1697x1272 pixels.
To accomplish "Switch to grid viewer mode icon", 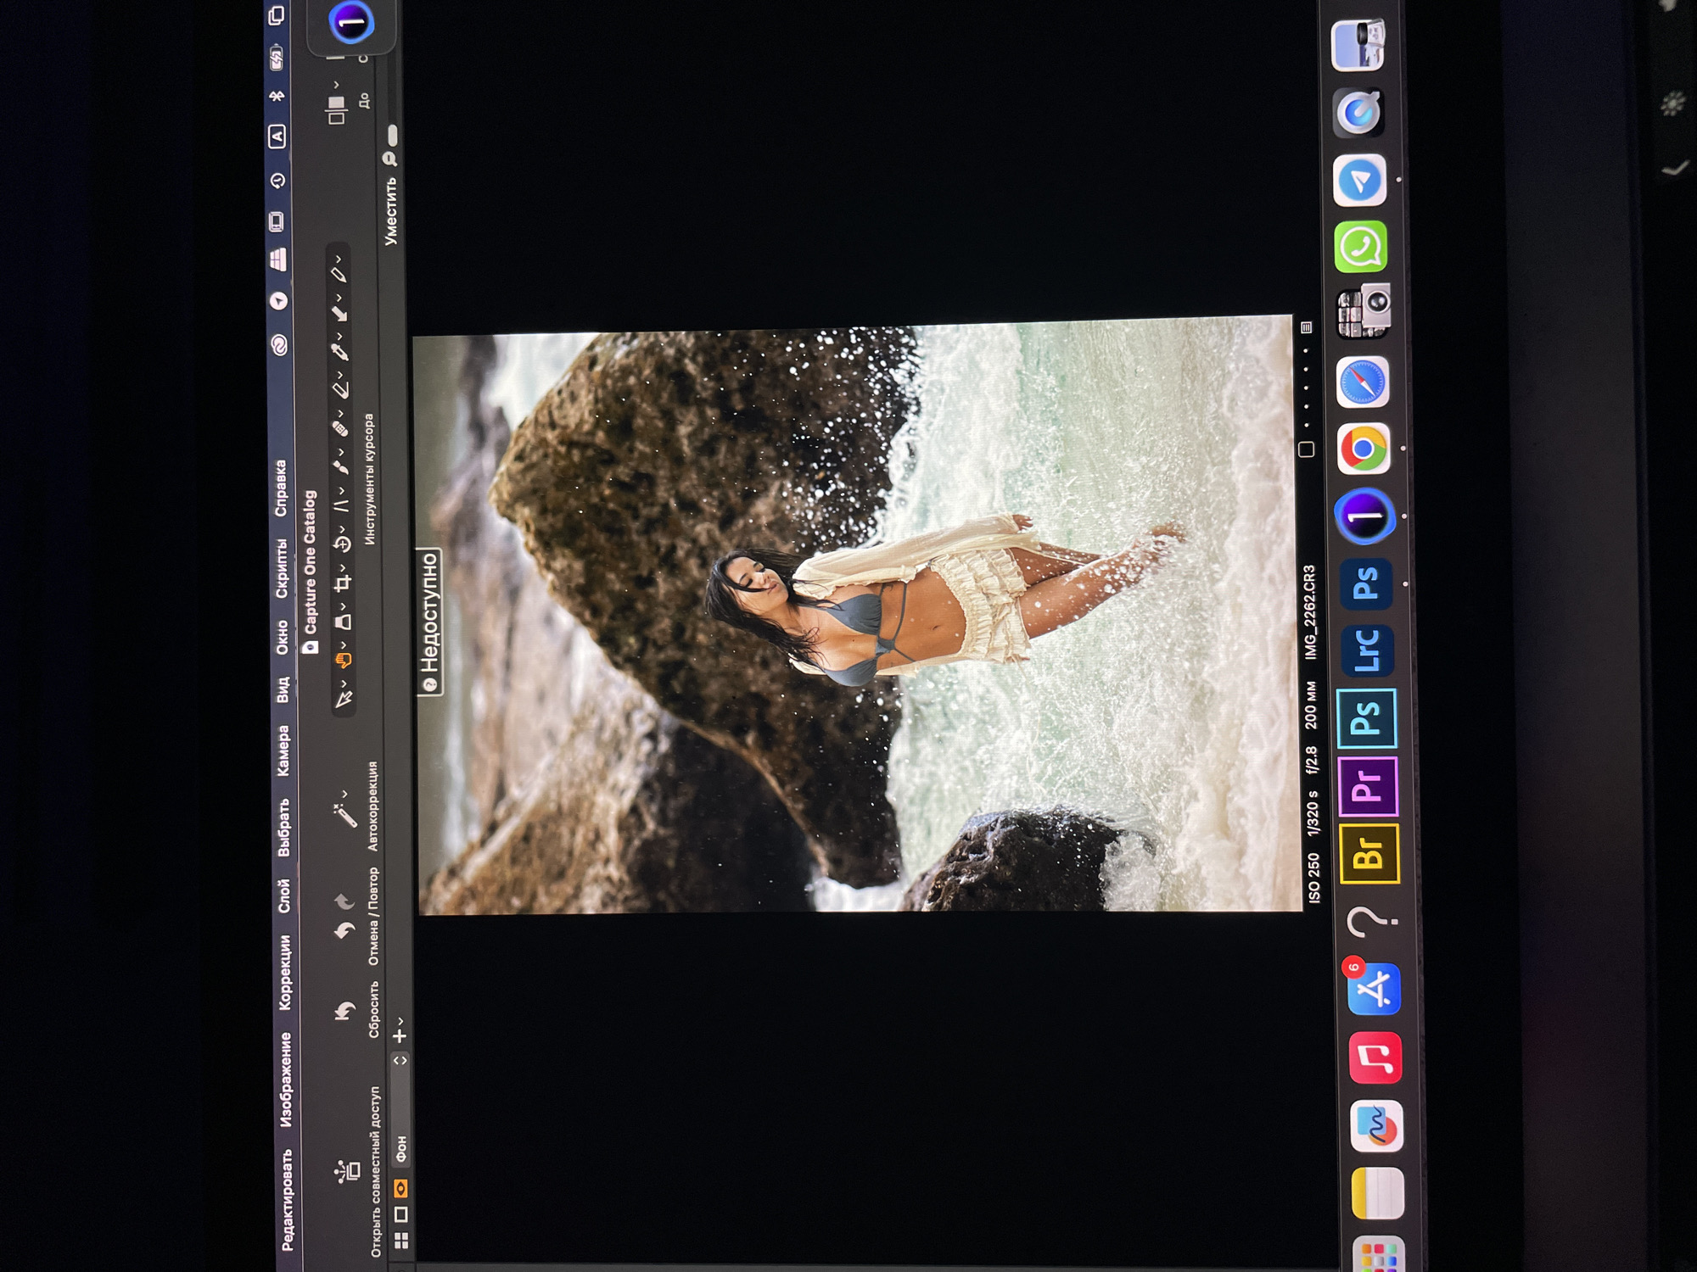I will [x=401, y=1240].
